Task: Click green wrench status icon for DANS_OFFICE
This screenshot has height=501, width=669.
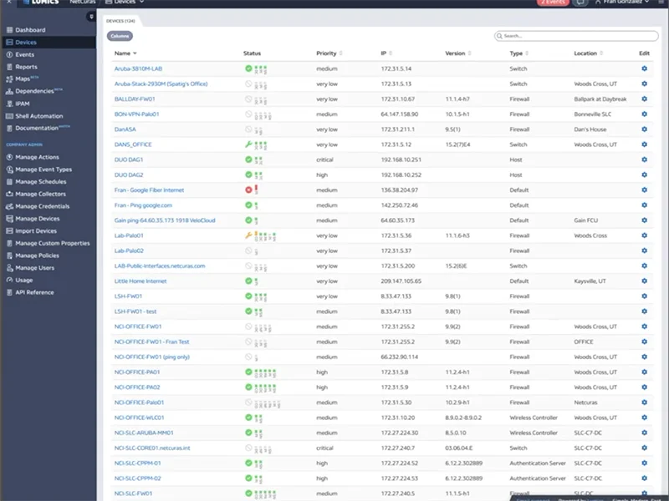Action: tap(248, 144)
